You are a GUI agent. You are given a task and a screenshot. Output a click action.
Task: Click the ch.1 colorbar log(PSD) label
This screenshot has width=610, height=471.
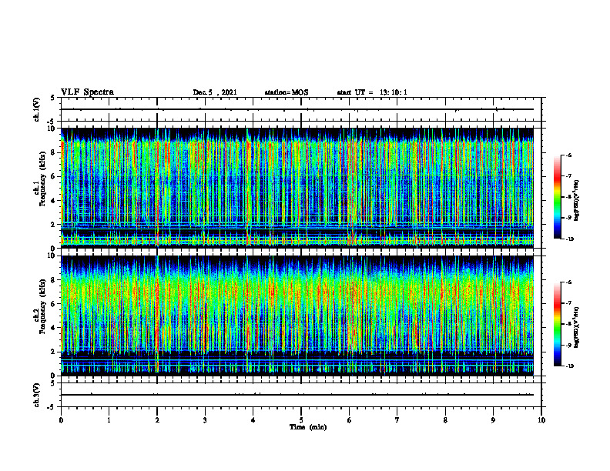[577, 201]
